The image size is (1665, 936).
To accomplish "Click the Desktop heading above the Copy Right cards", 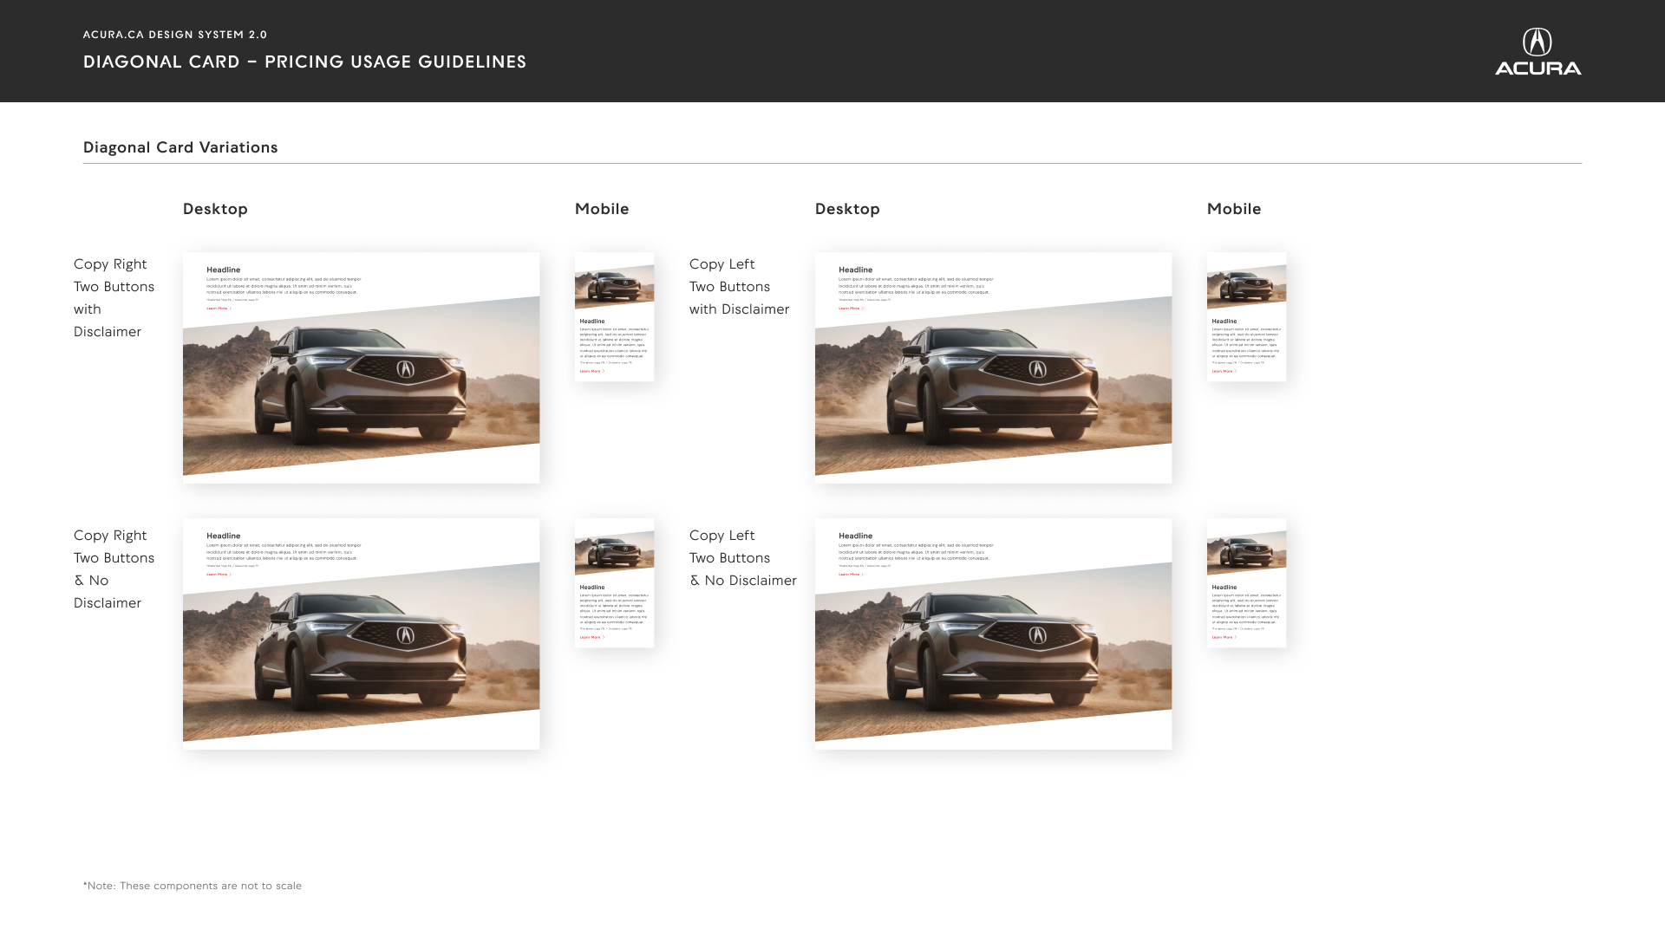I will click(215, 209).
